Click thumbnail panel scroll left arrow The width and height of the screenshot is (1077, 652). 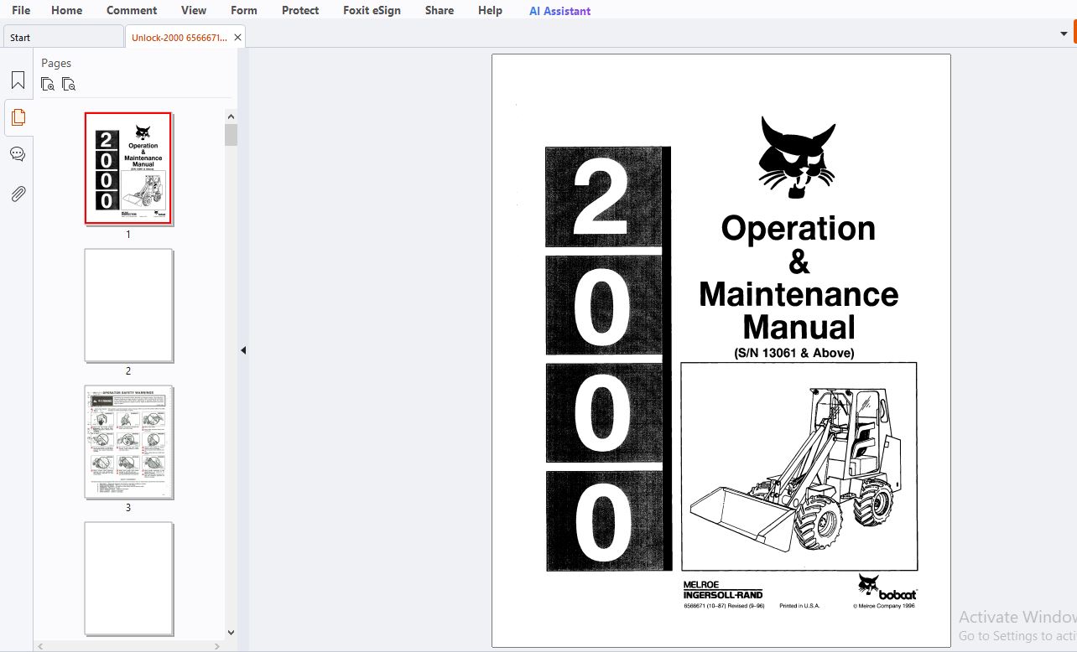40,646
